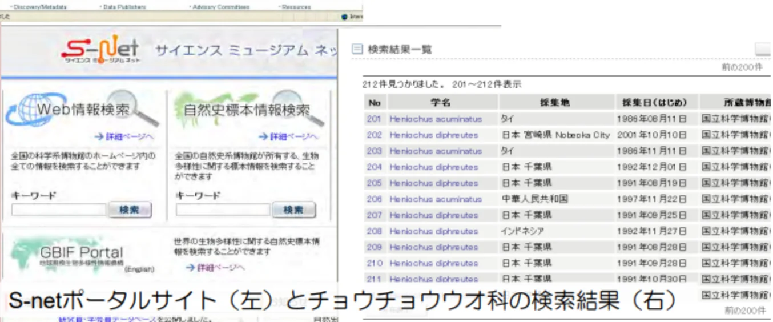Click the No column header
This screenshot has height=322, width=773.
pyautogui.click(x=375, y=103)
